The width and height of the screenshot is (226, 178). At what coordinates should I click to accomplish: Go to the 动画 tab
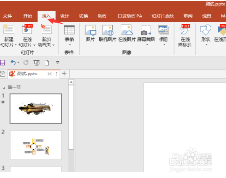pos(102,16)
